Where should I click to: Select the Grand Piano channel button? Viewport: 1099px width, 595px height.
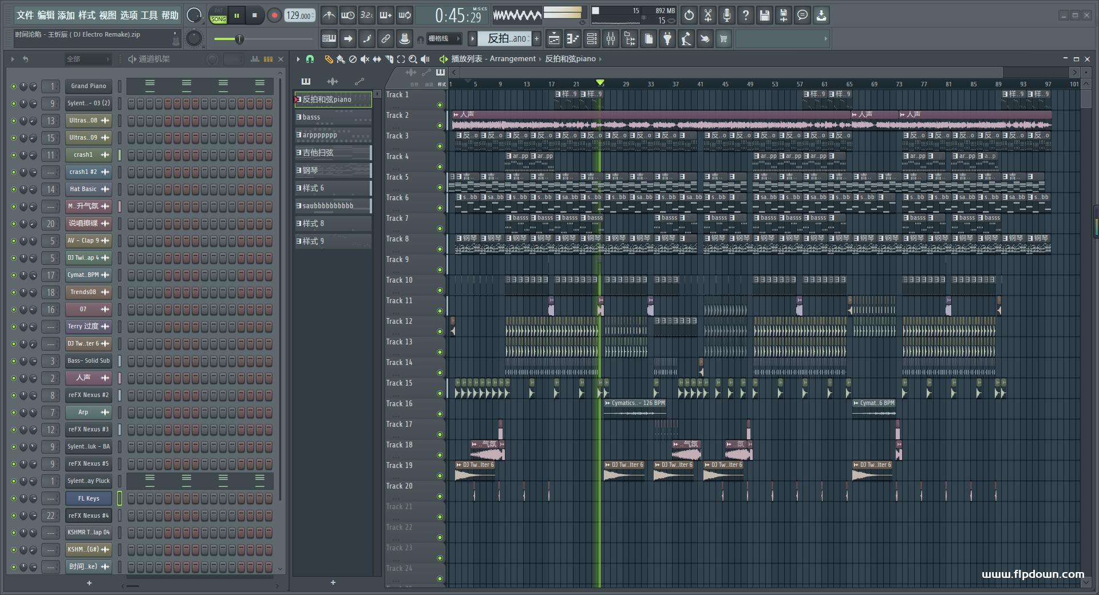[88, 86]
